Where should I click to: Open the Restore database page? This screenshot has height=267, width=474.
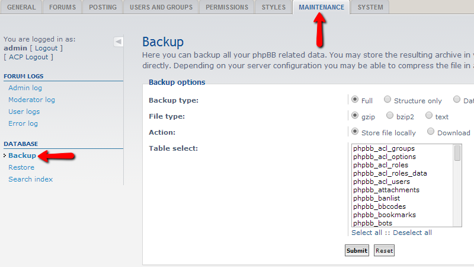(21, 167)
